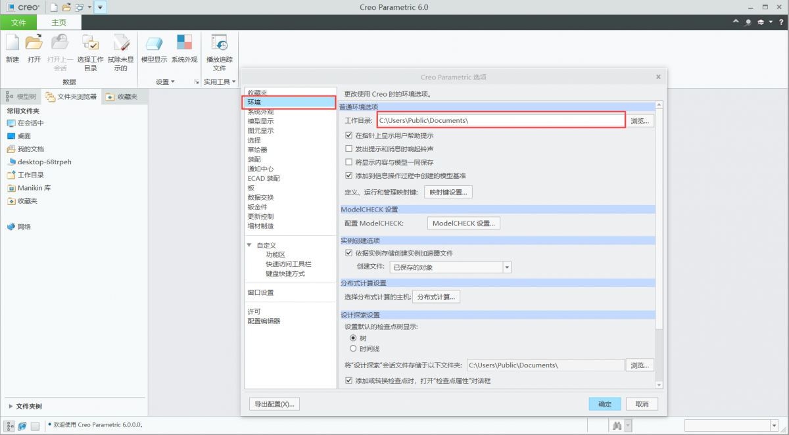Select 工作目录 in common folders
Image resolution: width=789 pixels, height=435 pixels.
[x=25, y=175]
